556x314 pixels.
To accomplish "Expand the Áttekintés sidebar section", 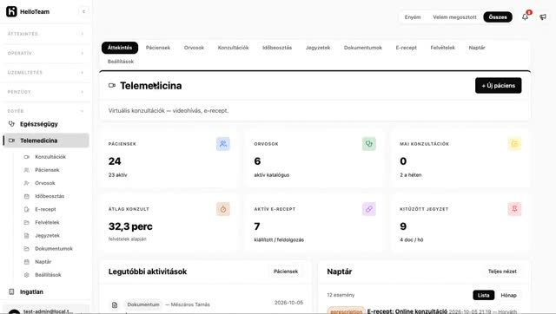I will point(45,34).
